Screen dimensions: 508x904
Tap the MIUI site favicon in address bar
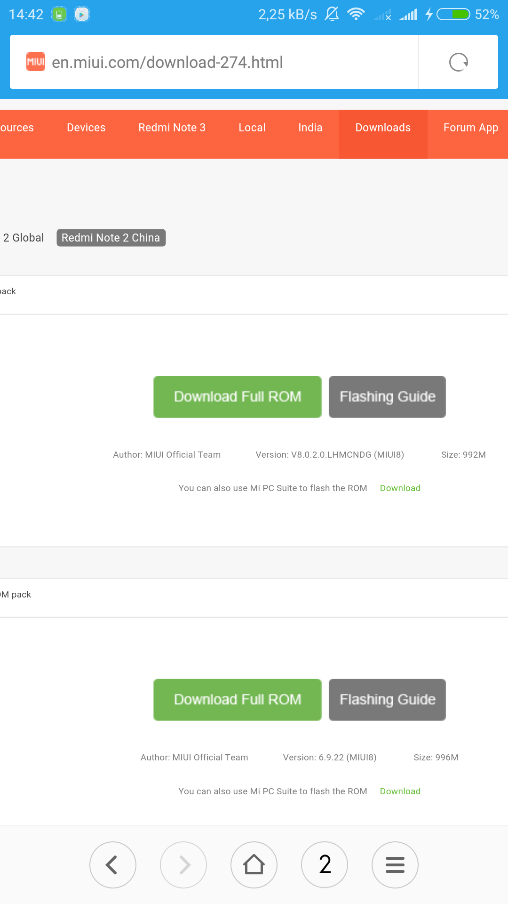[36, 62]
